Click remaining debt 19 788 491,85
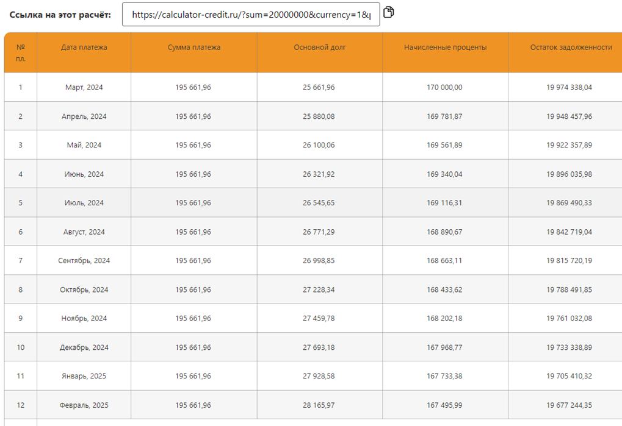The width and height of the screenshot is (622, 426). pos(570,290)
